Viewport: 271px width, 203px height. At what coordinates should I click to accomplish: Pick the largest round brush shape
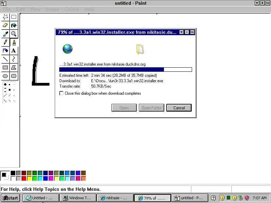point(5,84)
